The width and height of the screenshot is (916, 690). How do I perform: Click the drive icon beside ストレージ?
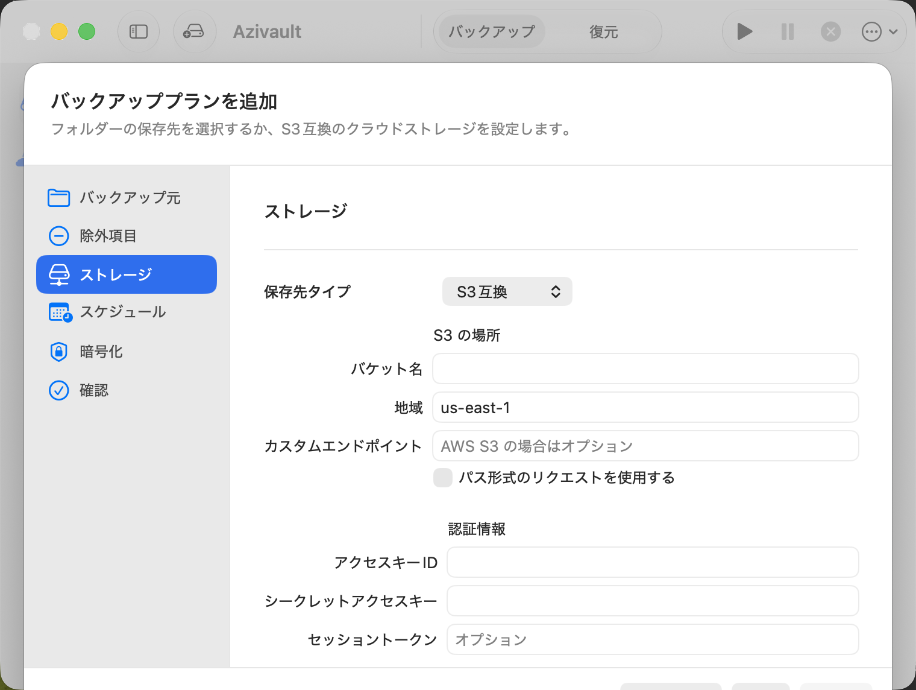tap(58, 274)
